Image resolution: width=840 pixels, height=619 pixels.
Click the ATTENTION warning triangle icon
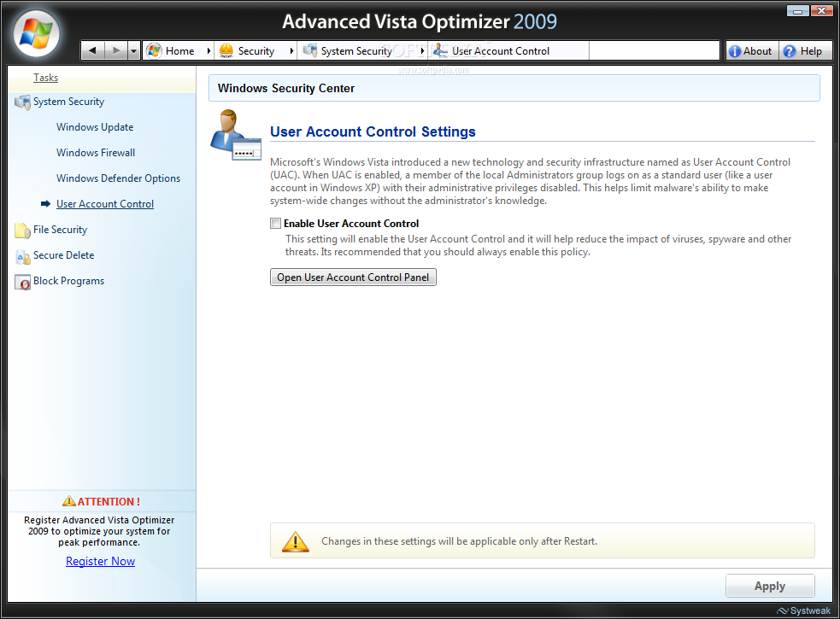coord(69,501)
